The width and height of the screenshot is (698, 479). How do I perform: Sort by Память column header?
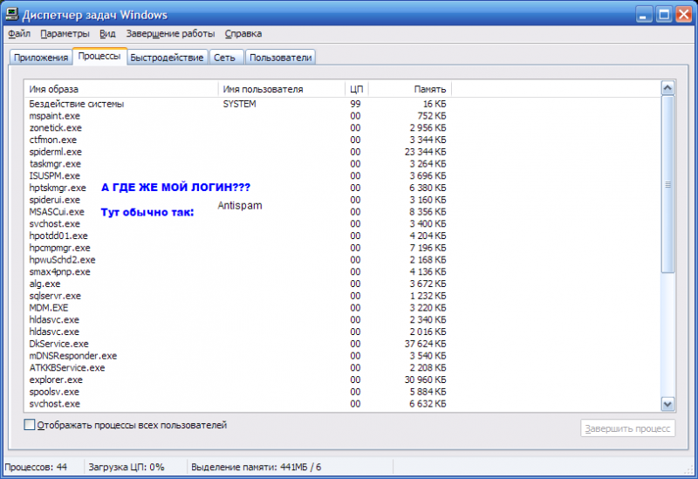(x=410, y=89)
